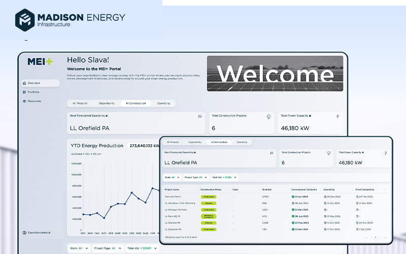Viewport: 406px width, 254px height.
Task: Click the Madison Energy Infrastructure logo
Action: pos(70,20)
